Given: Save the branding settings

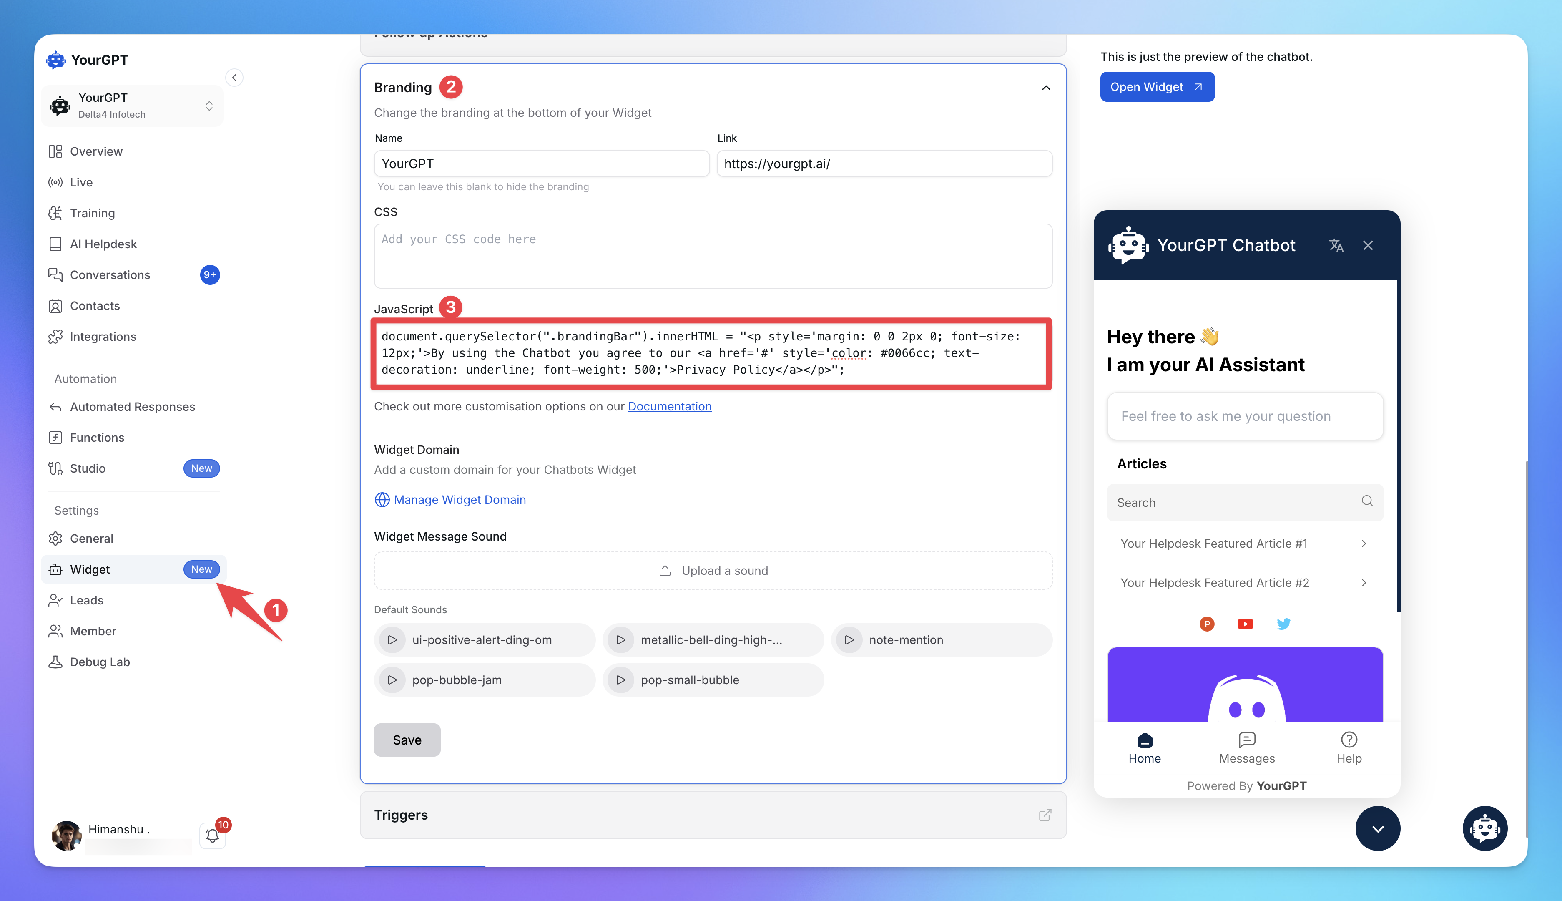Looking at the screenshot, I should coord(407,740).
